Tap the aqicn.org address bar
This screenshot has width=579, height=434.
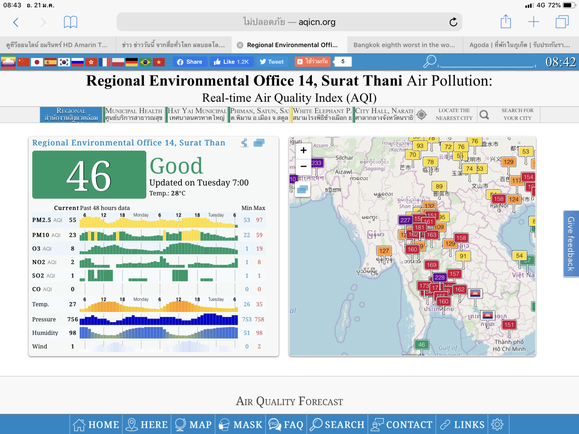(x=289, y=22)
